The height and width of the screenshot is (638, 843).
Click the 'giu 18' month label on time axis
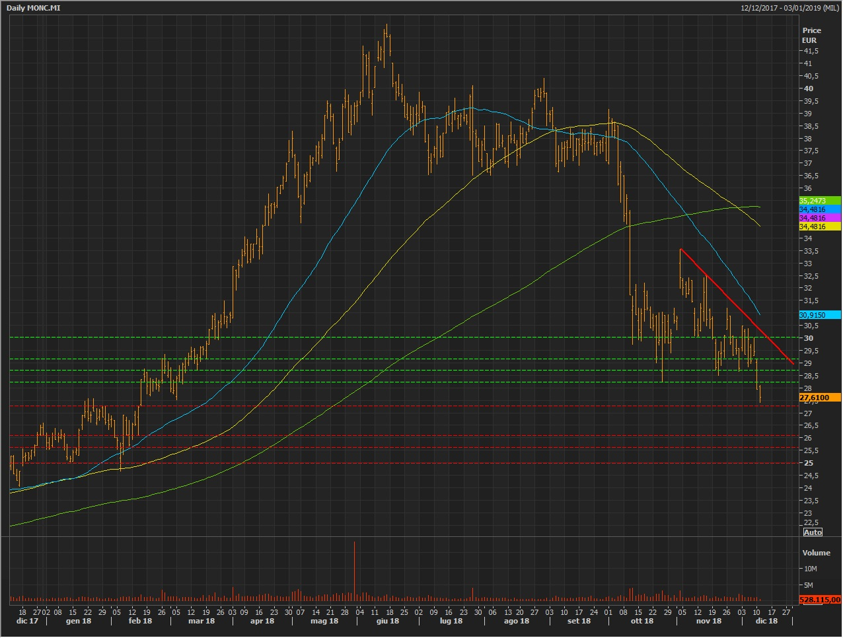pyautogui.click(x=387, y=621)
